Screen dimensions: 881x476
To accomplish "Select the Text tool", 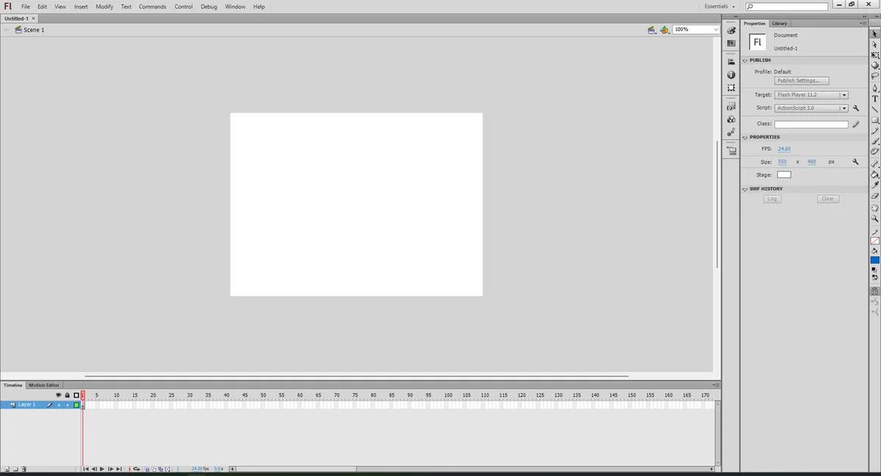I will (875, 98).
